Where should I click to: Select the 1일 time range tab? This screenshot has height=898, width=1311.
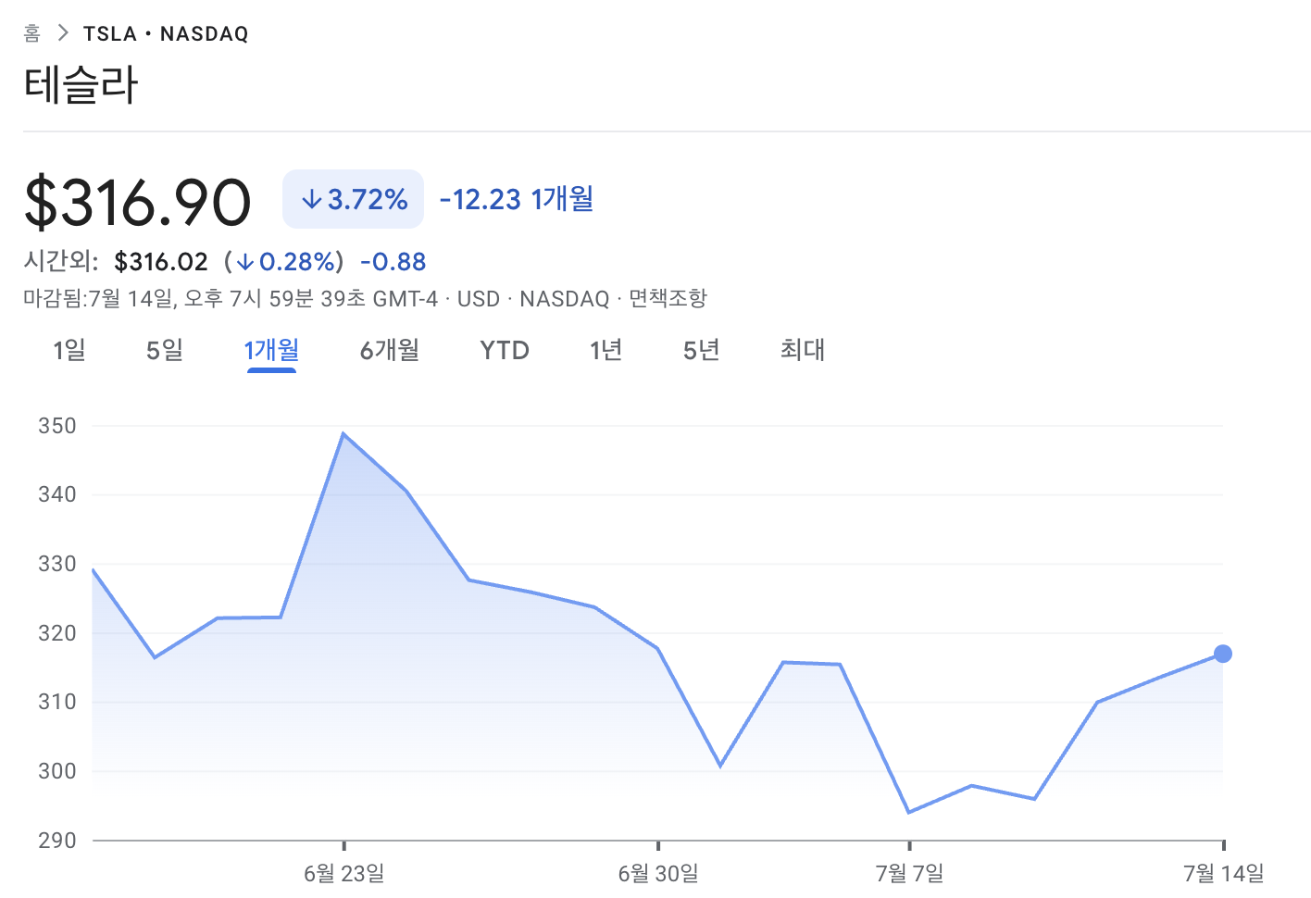(69, 350)
